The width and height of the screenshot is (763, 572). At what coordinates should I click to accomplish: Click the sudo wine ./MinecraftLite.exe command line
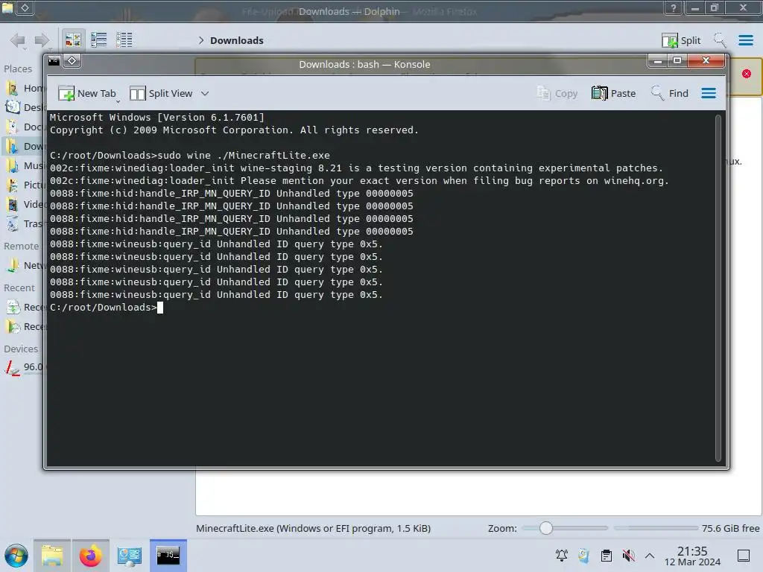pyautogui.click(x=244, y=155)
